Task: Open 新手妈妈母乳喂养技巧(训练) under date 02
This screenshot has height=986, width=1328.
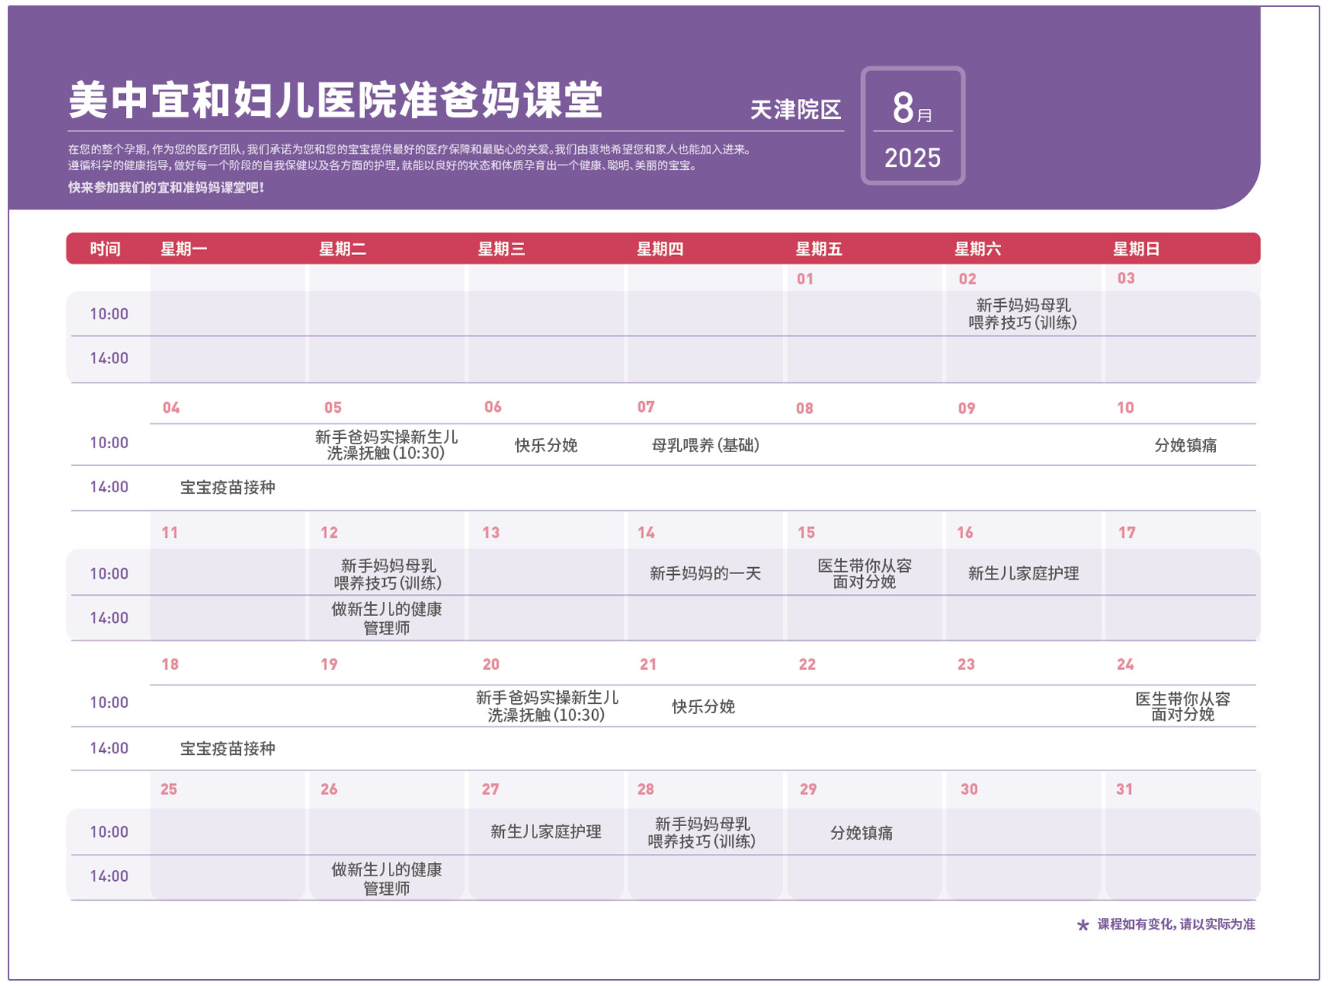Action: [x=1023, y=314]
